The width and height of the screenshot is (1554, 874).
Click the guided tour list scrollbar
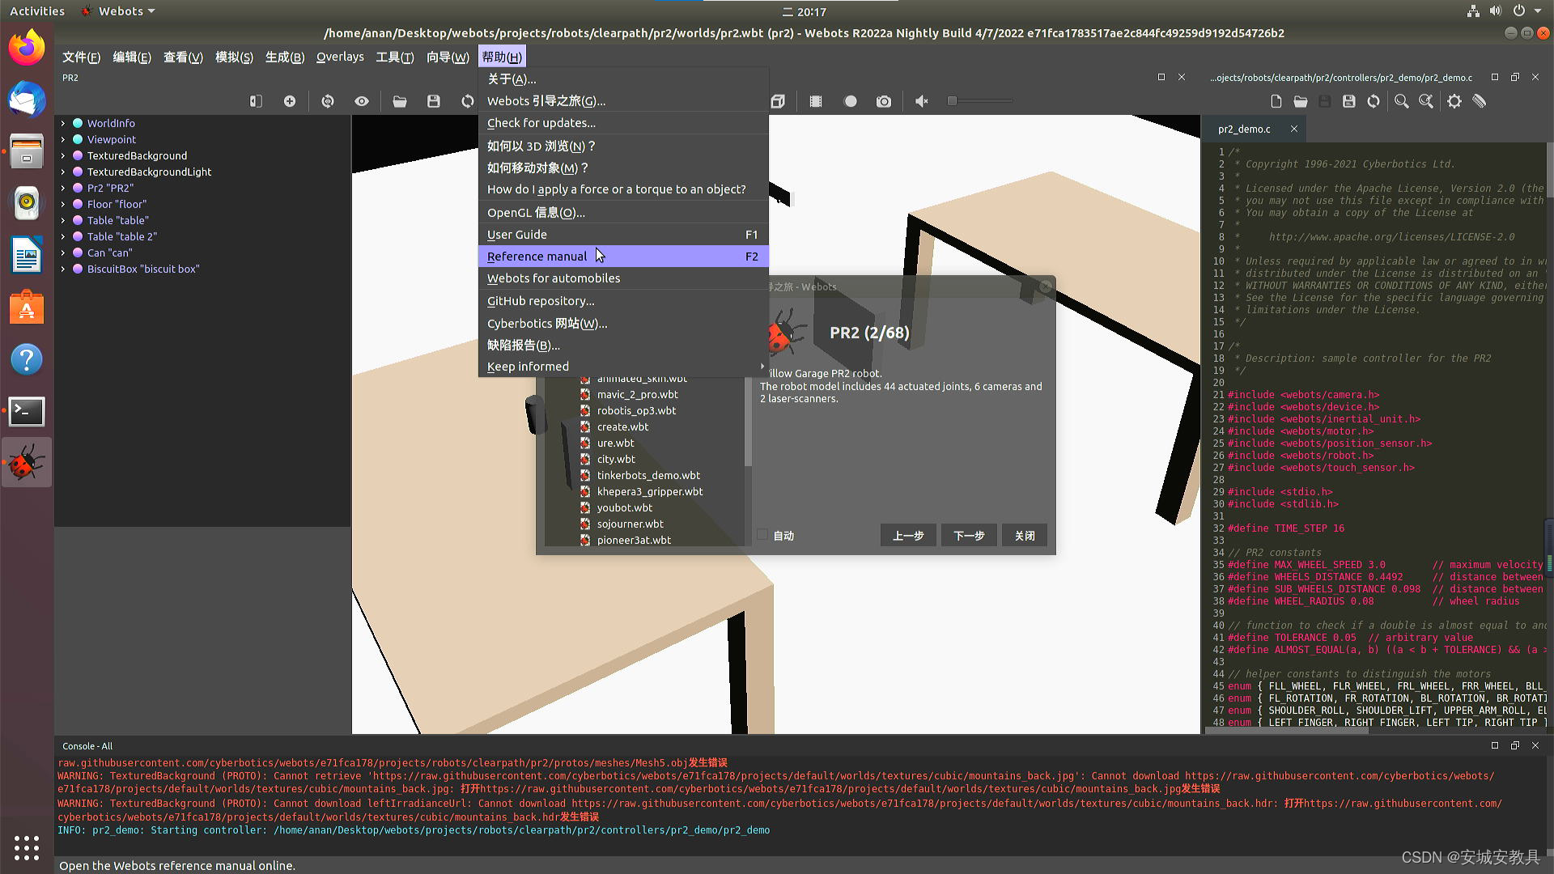[x=748, y=421]
